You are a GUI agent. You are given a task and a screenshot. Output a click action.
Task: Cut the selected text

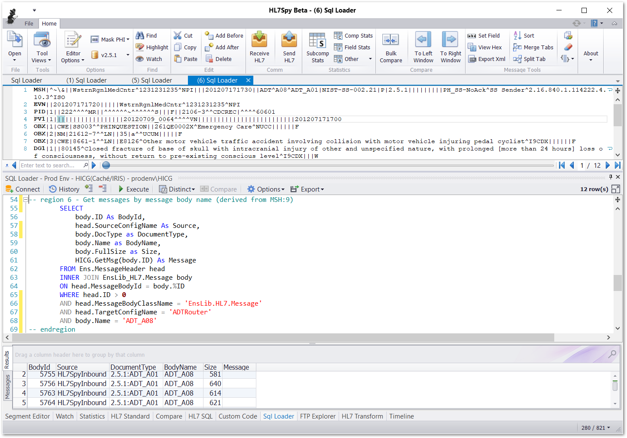pos(183,35)
